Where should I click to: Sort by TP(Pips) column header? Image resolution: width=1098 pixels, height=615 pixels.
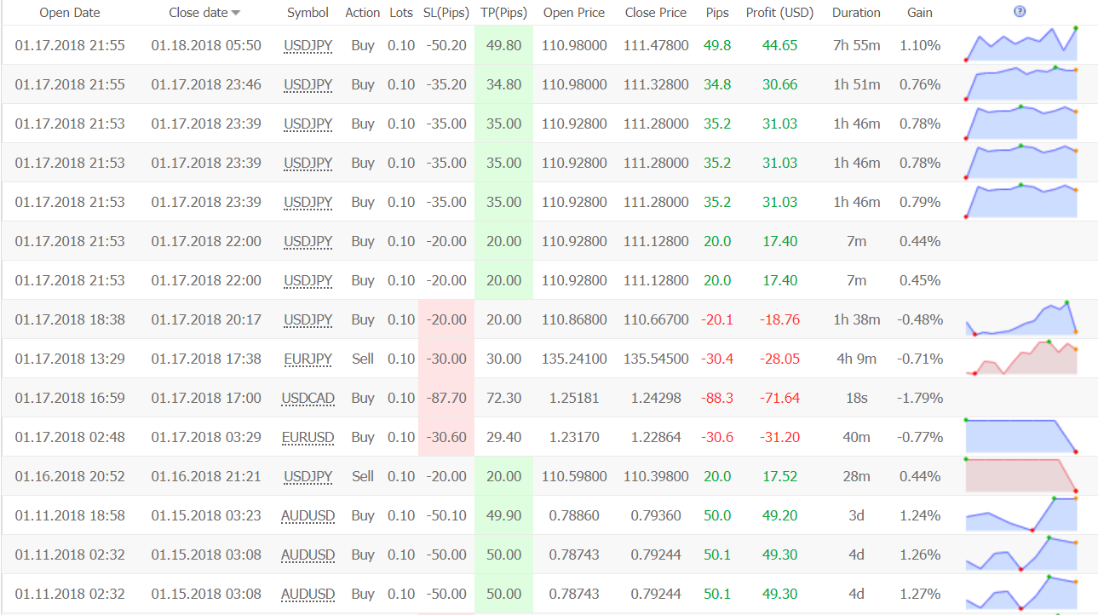tap(503, 13)
